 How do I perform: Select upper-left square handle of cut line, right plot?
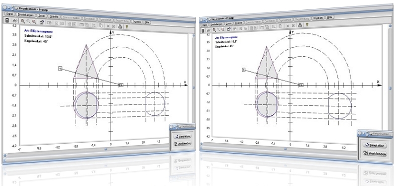244,70
